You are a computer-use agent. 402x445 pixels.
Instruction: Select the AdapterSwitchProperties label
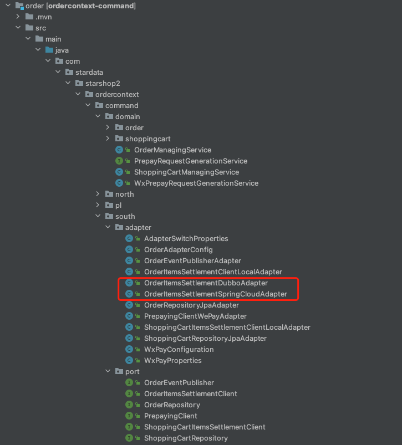[x=186, y=238]
